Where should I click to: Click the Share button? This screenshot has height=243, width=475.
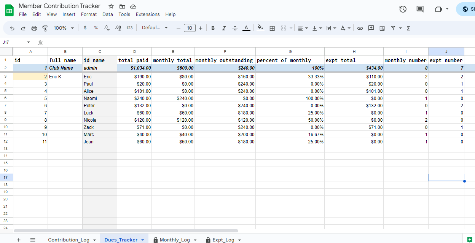(466, 9)
